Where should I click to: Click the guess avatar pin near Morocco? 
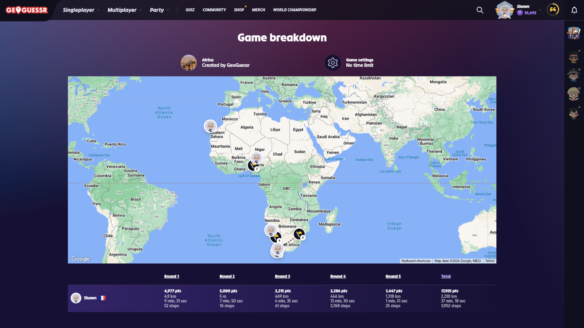pos(210,126)
